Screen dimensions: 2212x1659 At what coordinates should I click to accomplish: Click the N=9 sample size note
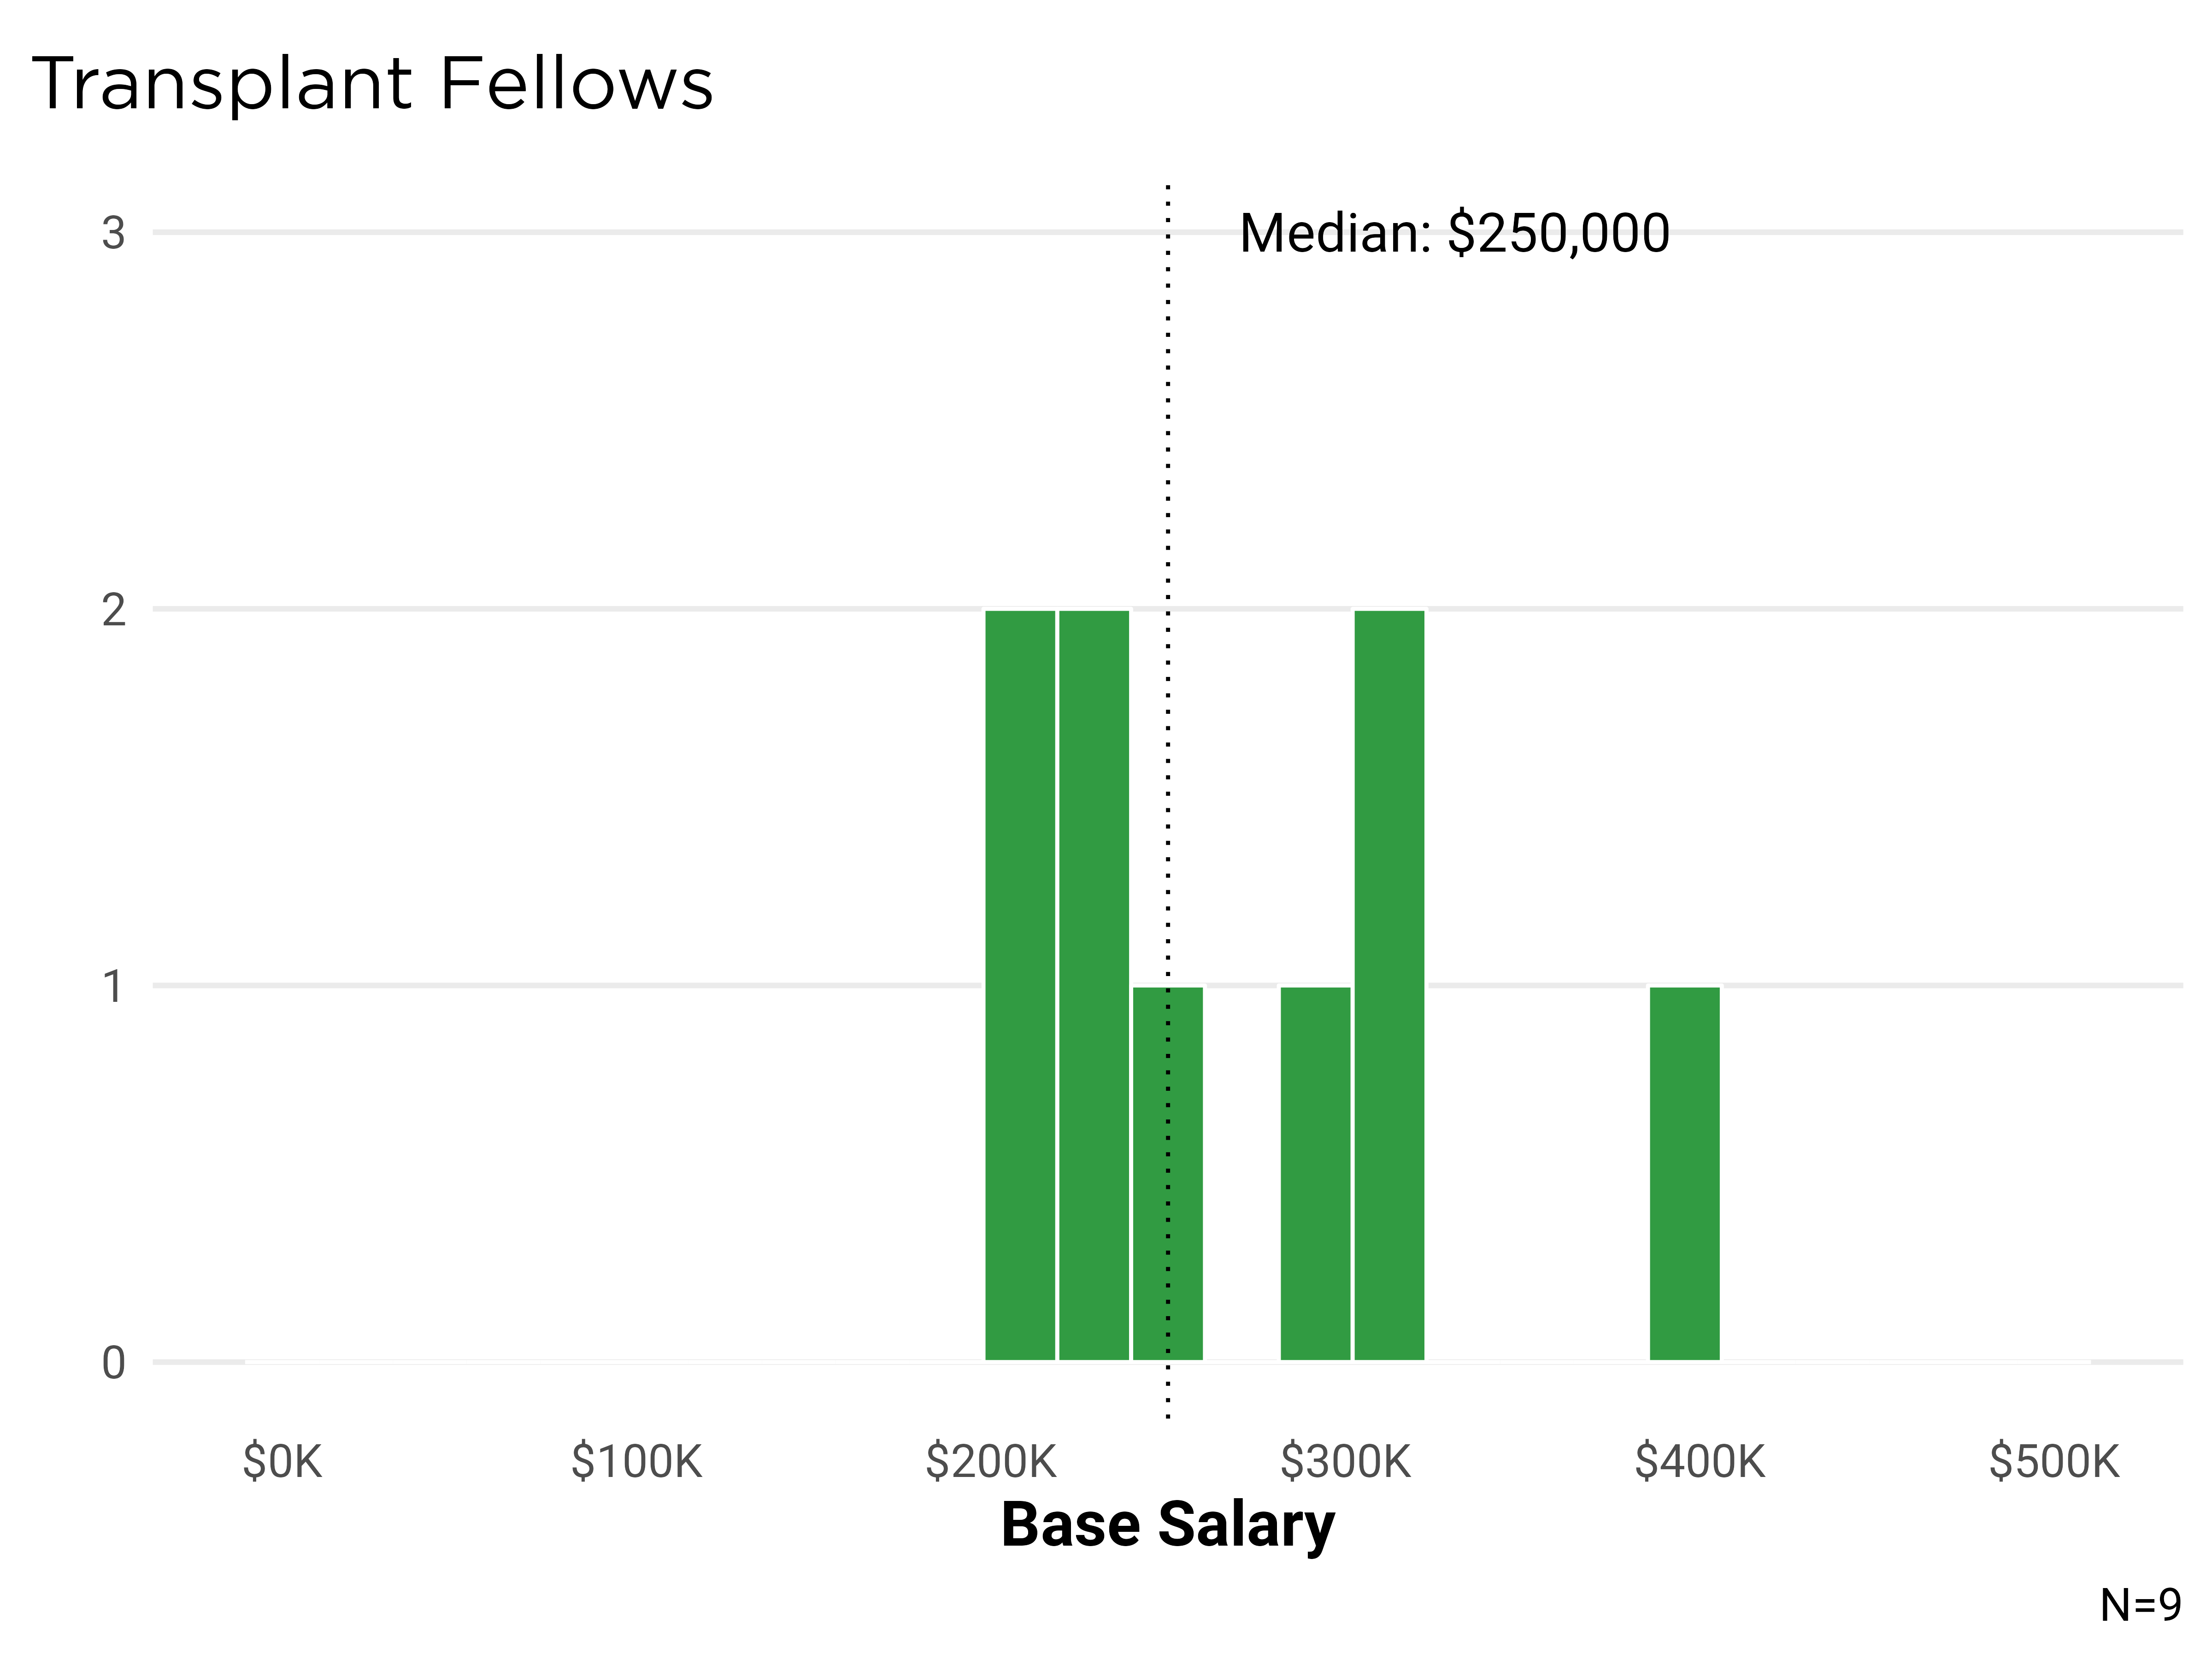pyautogui.click(x=2140, y=1605)
